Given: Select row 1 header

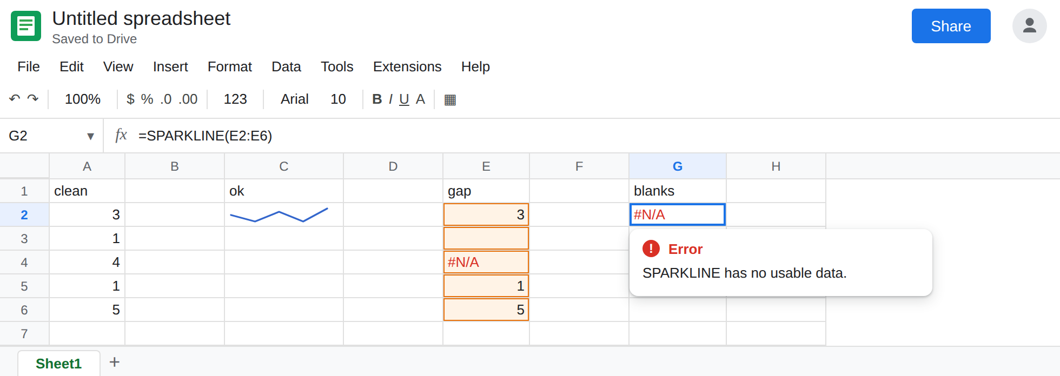Looking at the screenshot, I should tap(24, 191).
